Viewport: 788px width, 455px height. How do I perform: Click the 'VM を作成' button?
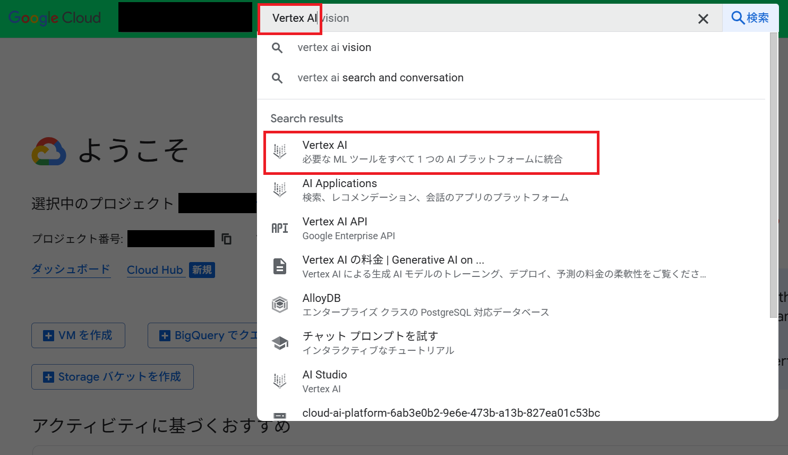tap(79, 335)
